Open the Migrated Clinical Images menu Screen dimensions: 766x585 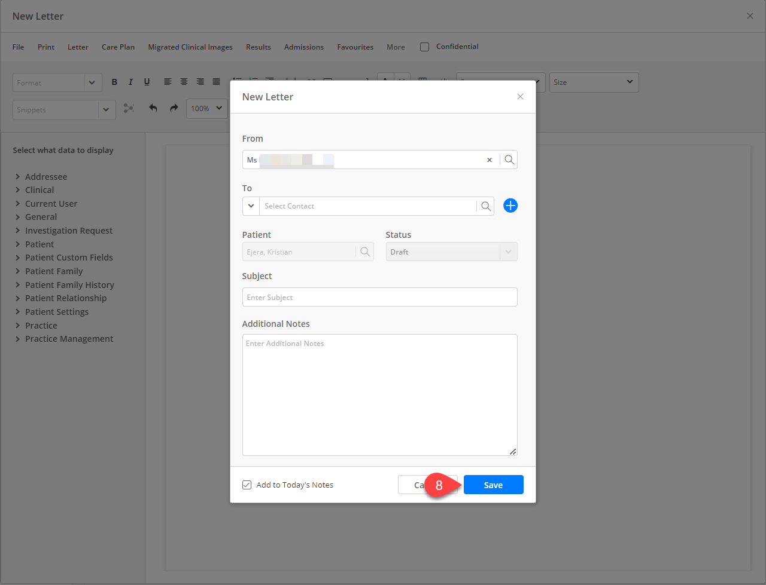click(x=190, y=47)
